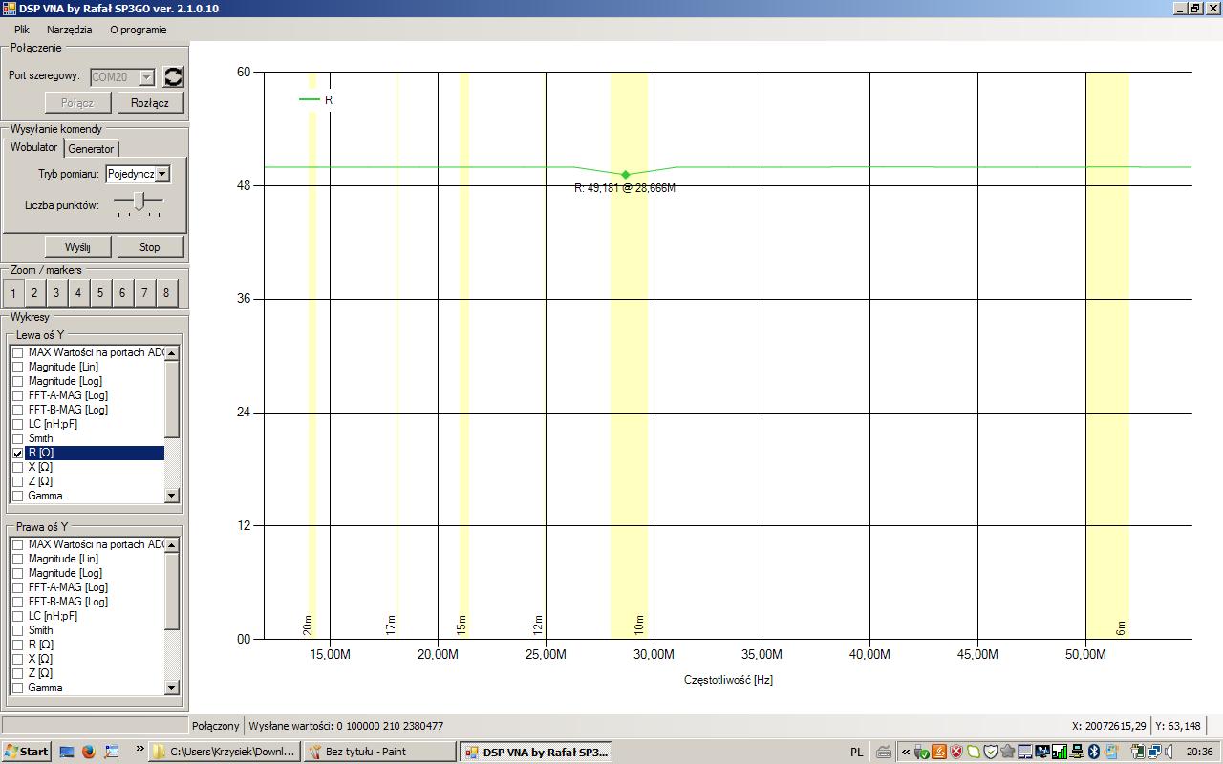Image resolution: width=1223 pixels, height=764 pixels.
Task: Refresh the serial port list
Action: pyautogui.click(x=173, y=77)
